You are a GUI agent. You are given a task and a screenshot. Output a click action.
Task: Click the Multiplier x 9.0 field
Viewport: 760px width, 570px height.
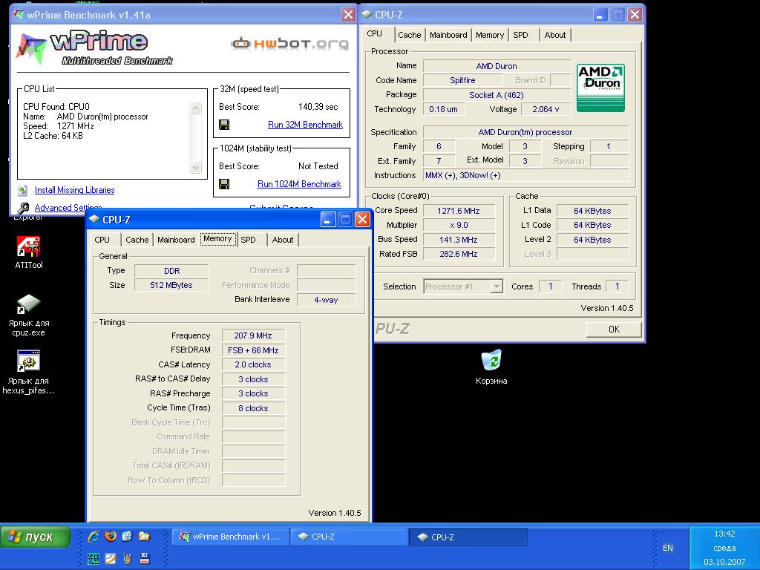pyautogui.click(x=459, y=225)
